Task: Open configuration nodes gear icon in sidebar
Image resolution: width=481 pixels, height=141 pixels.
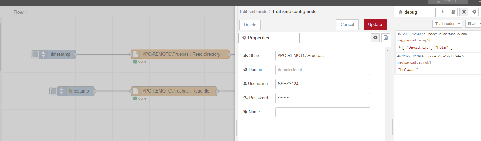Action: click(x=474, y=12)
